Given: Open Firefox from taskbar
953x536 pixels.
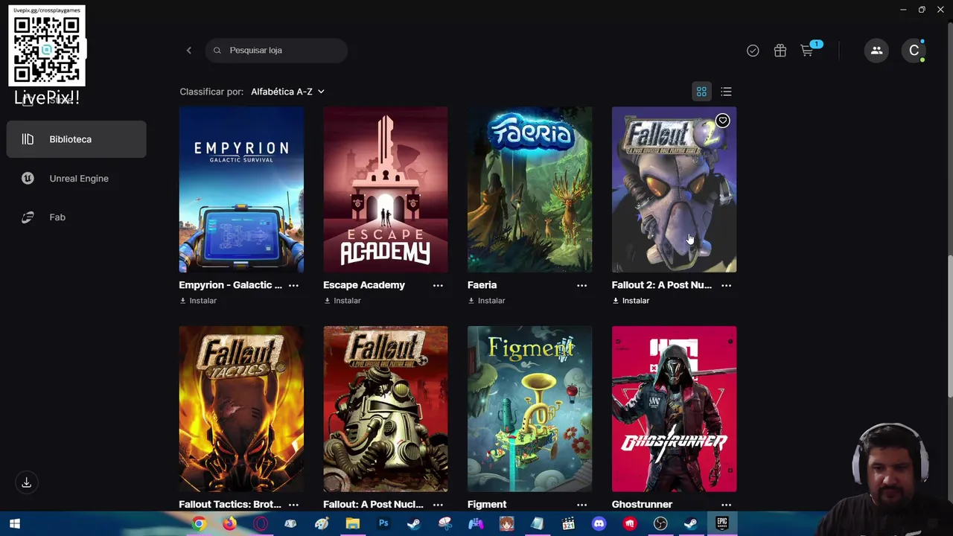Looking at the screenshot, I should pos(229,524).
